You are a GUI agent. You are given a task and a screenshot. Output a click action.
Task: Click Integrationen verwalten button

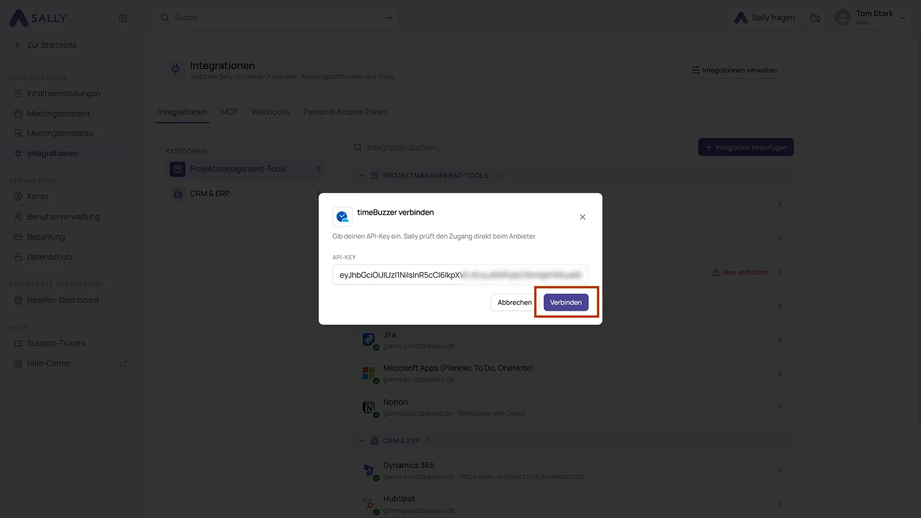734,70
